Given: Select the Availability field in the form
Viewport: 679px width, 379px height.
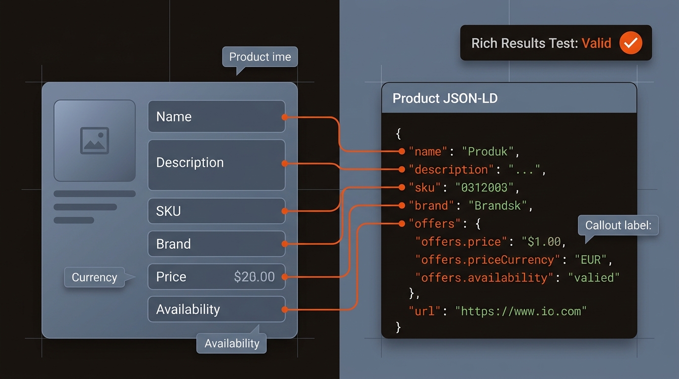Looking at the screenshot, I should (217, 309).
